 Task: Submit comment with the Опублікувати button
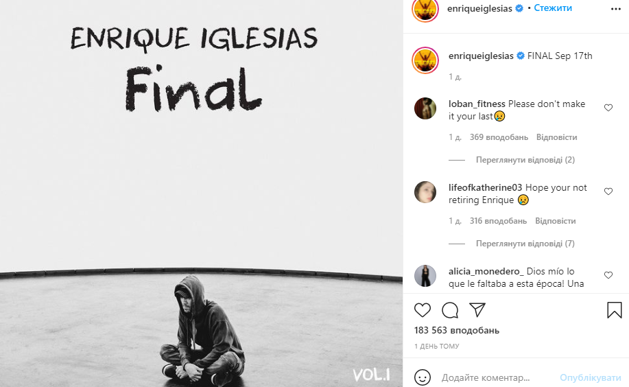590,378
